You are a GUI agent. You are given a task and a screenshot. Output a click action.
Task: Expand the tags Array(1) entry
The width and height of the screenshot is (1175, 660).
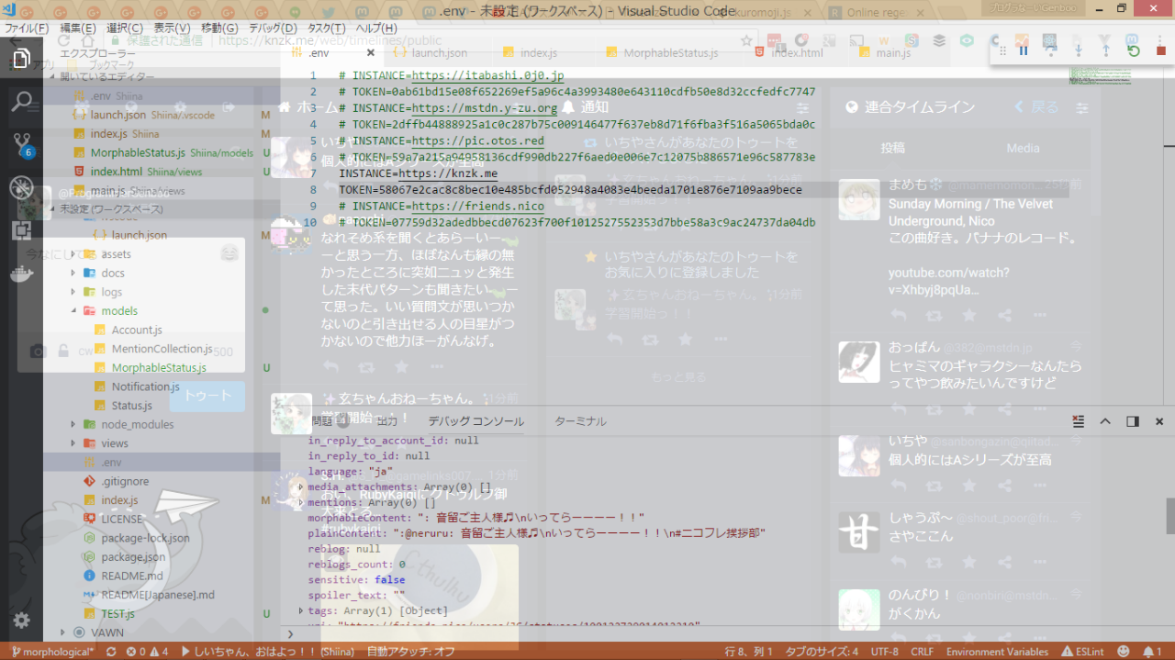tap(301, 610)
